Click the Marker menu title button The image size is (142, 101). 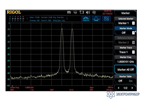(x=125, y=13)
